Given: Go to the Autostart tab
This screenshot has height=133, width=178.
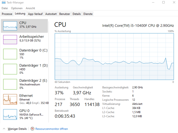Looking at the screenshot, I should (x=51, y=14).
